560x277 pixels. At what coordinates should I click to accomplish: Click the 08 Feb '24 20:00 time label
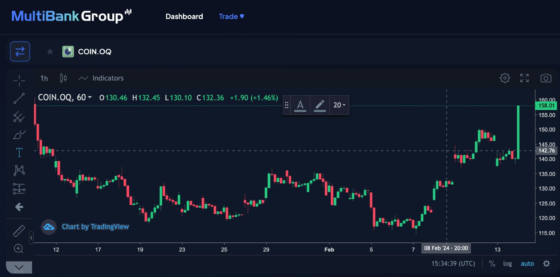(446, 248)
